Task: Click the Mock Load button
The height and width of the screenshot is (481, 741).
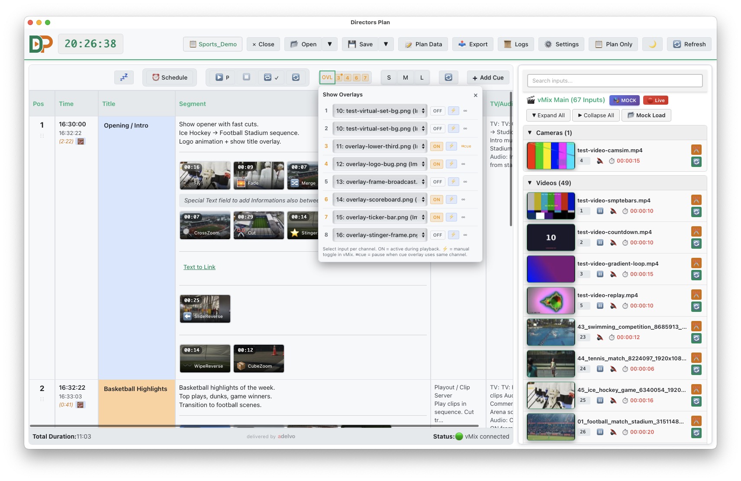Action: pos(646,115)
